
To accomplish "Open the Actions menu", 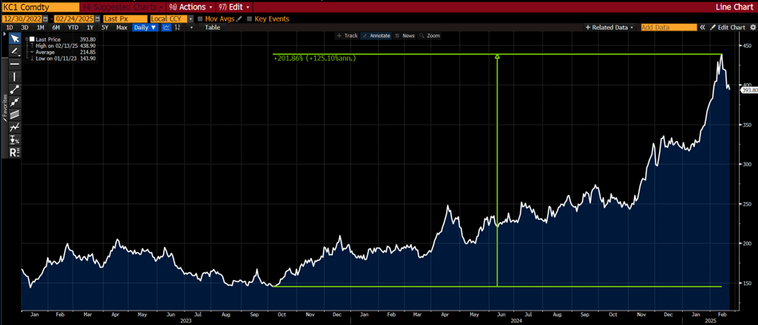I will (191, 7).
